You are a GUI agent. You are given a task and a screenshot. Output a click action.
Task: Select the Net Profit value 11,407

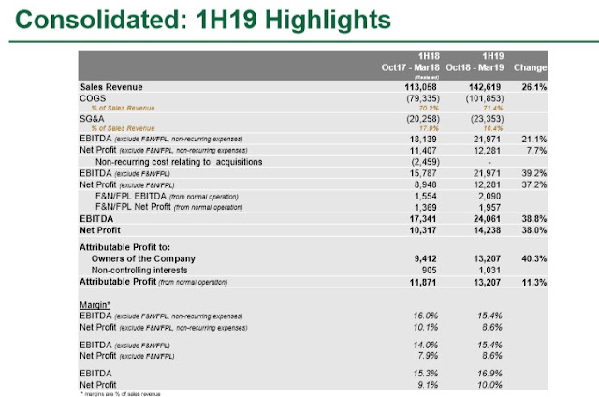coord(423,151)
